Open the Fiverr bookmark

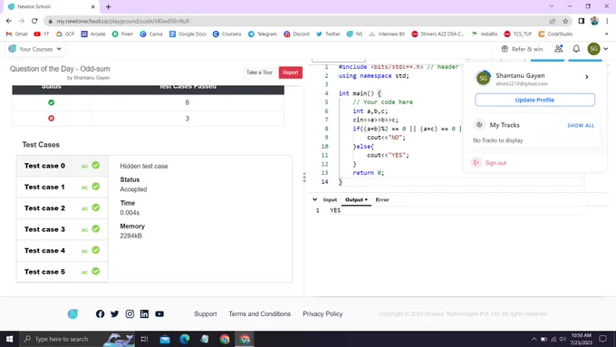[122, 34]
